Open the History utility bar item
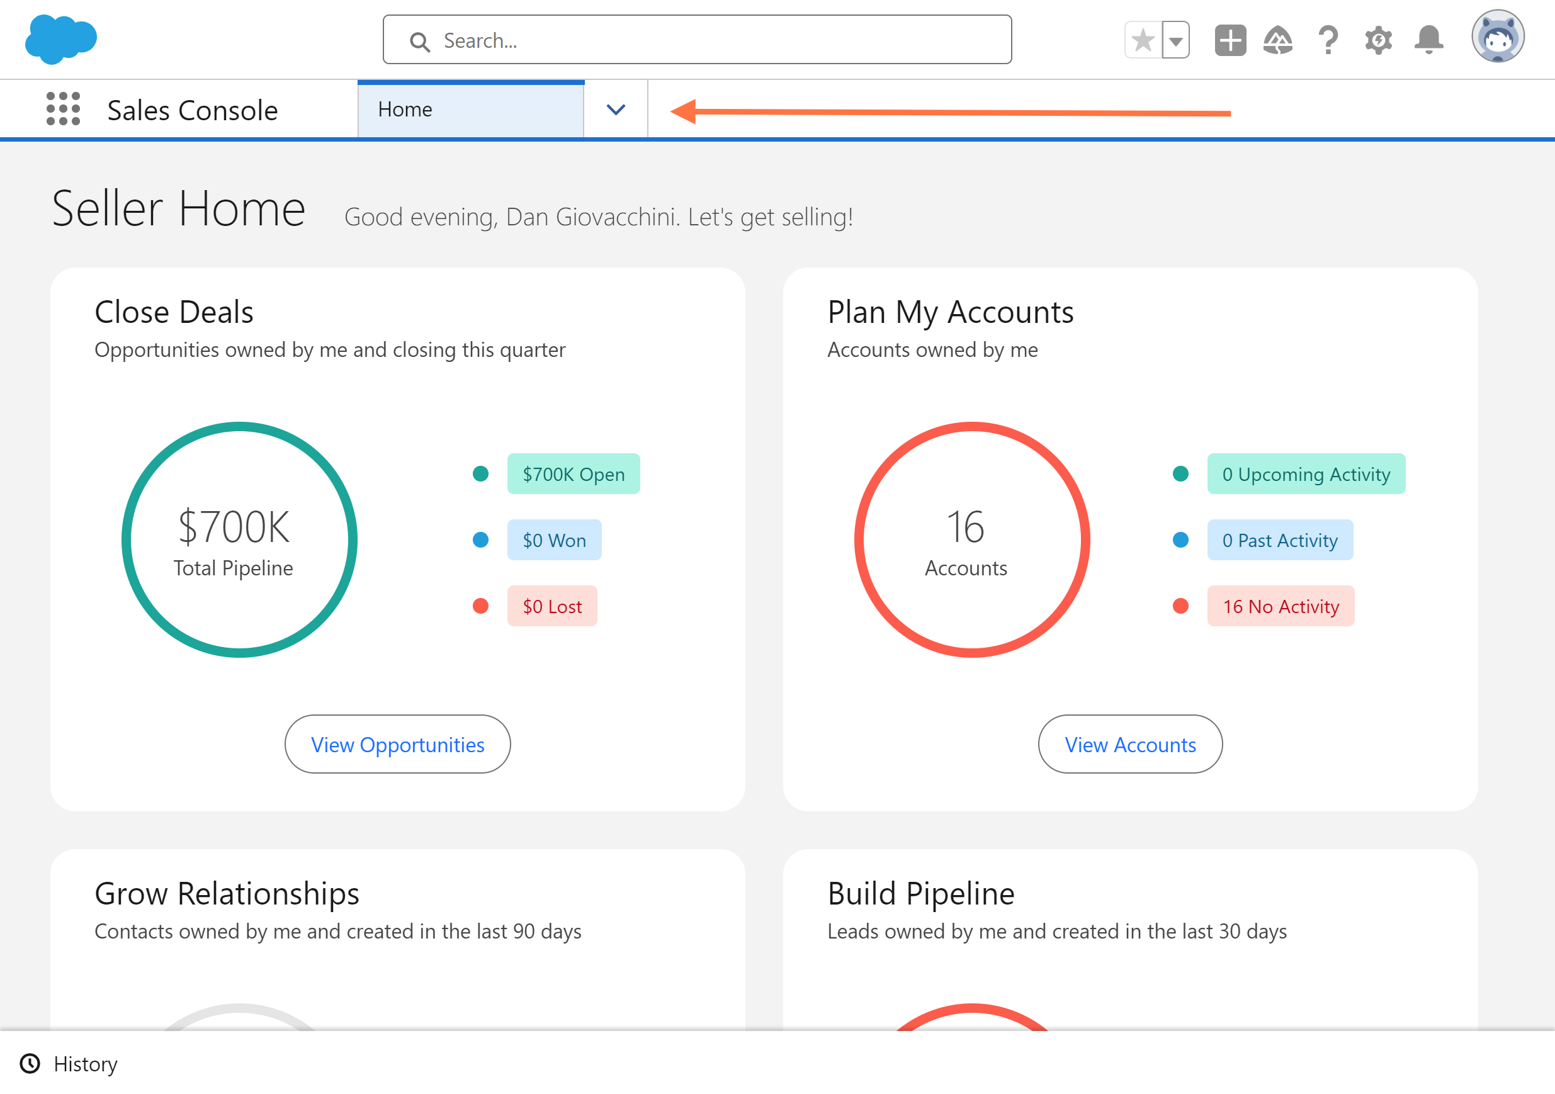Screen dimensions: 1555x1094 point(69,1065)
